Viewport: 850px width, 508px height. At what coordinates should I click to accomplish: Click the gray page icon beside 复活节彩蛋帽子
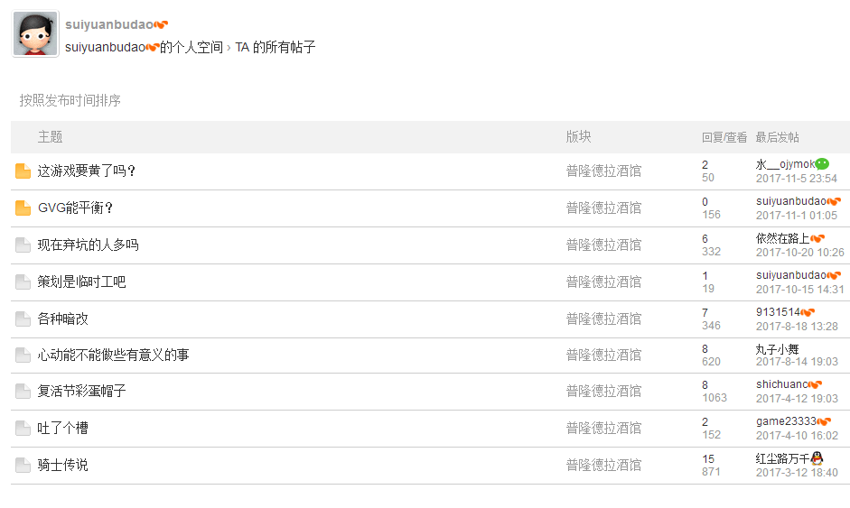click(x=23, y=391)
